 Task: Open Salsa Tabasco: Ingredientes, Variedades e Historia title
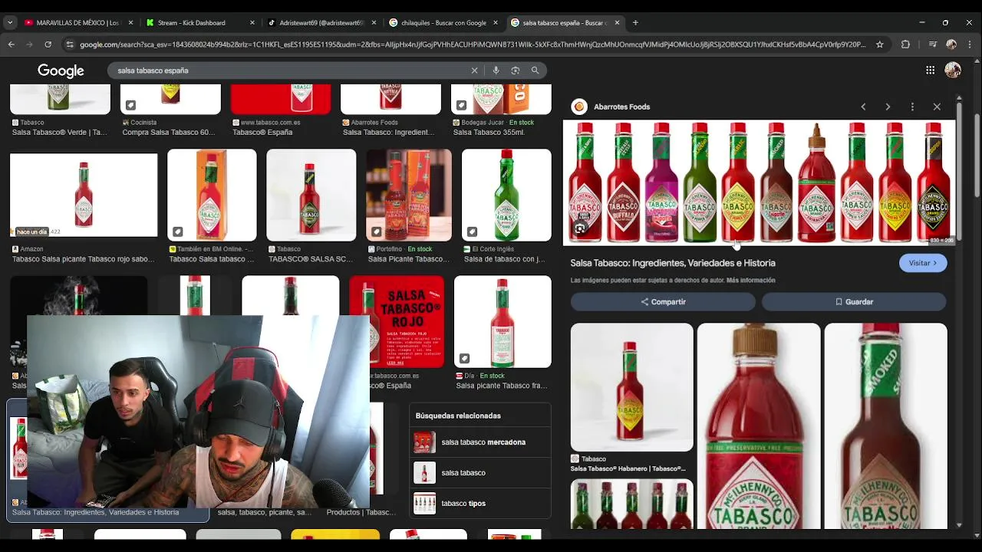click(673, 263)
